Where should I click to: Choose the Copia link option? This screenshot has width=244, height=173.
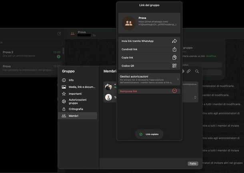[149, 58]
